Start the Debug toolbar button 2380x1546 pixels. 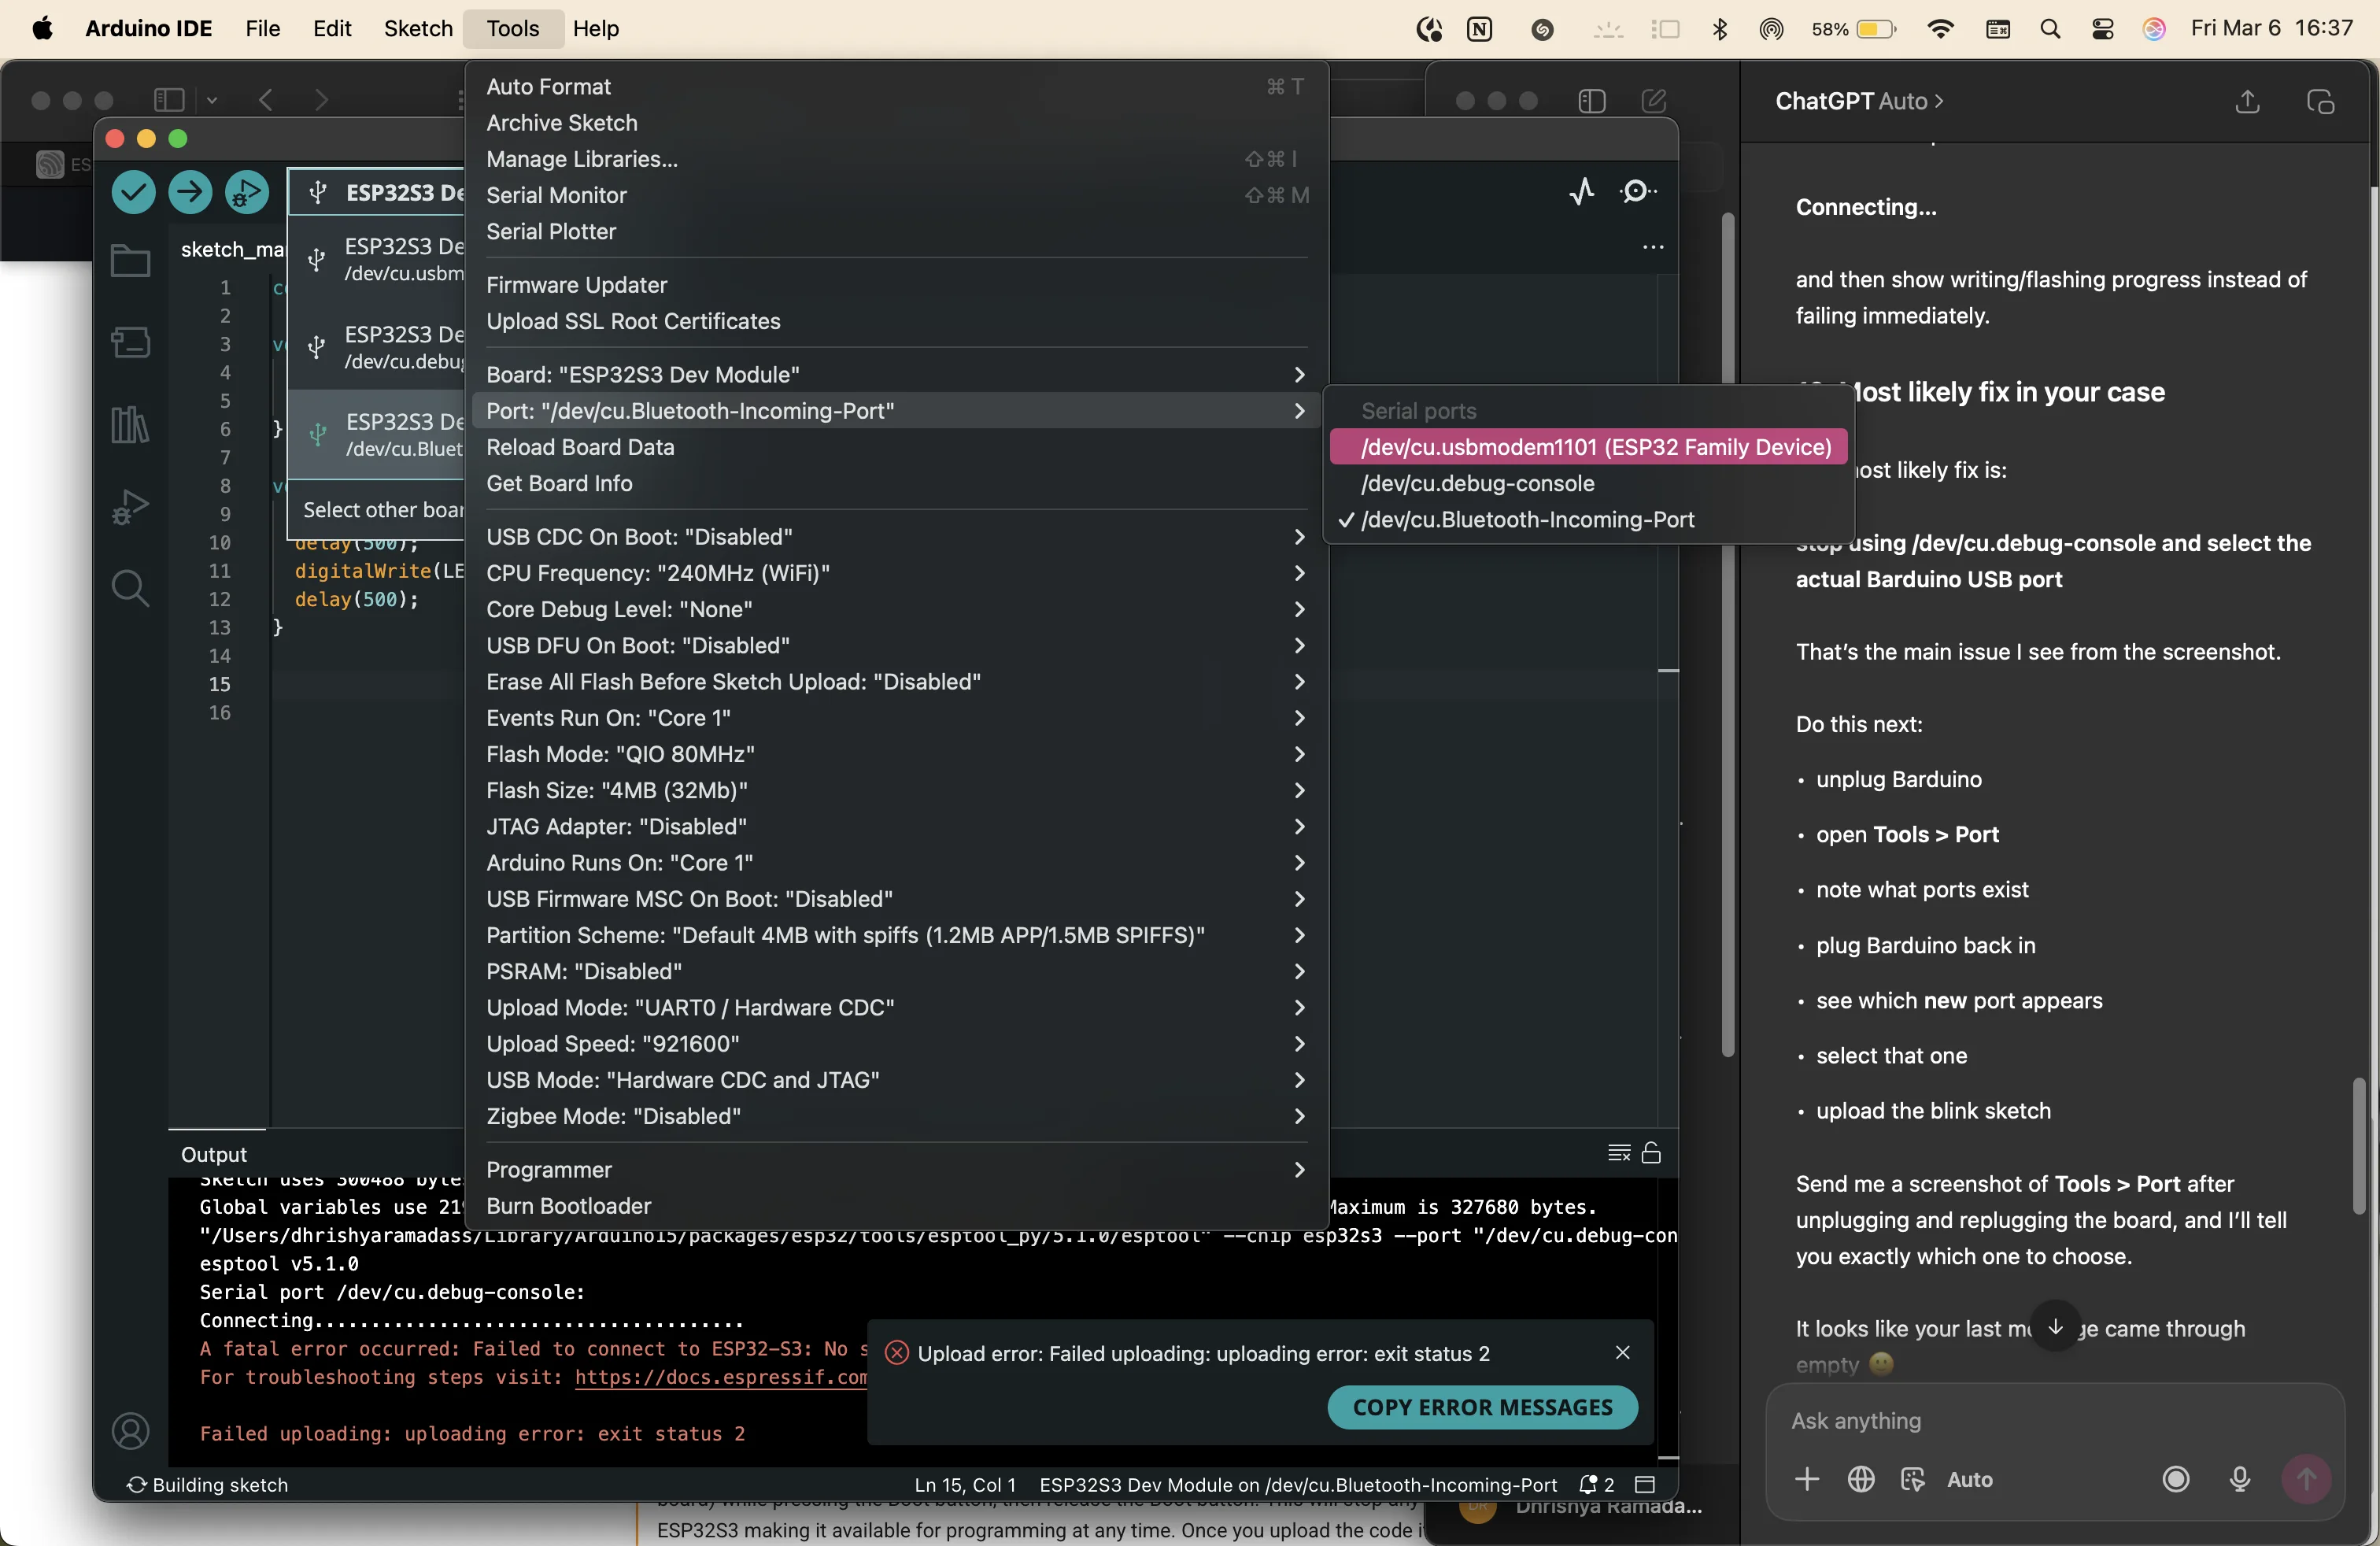tap(246, 192)
